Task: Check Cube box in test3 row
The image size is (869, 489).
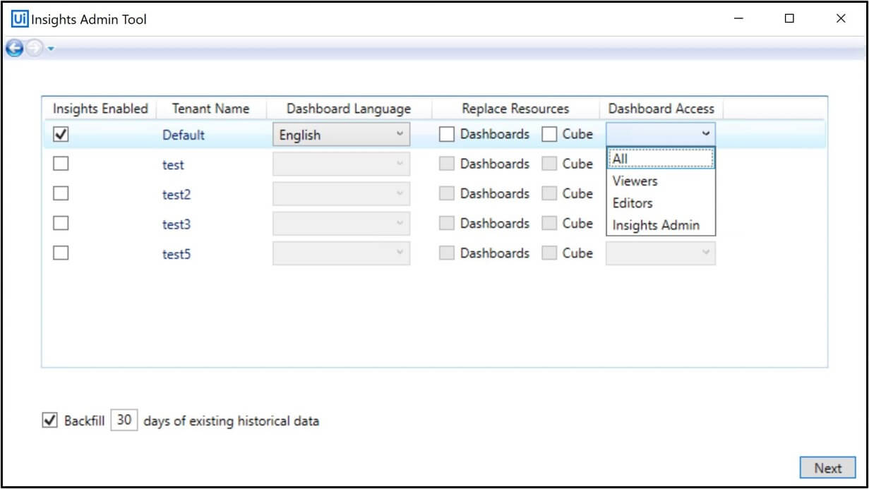Action: [x=549, y=223]
